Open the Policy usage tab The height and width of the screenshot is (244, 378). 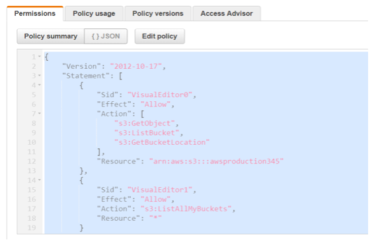(94, 13)
